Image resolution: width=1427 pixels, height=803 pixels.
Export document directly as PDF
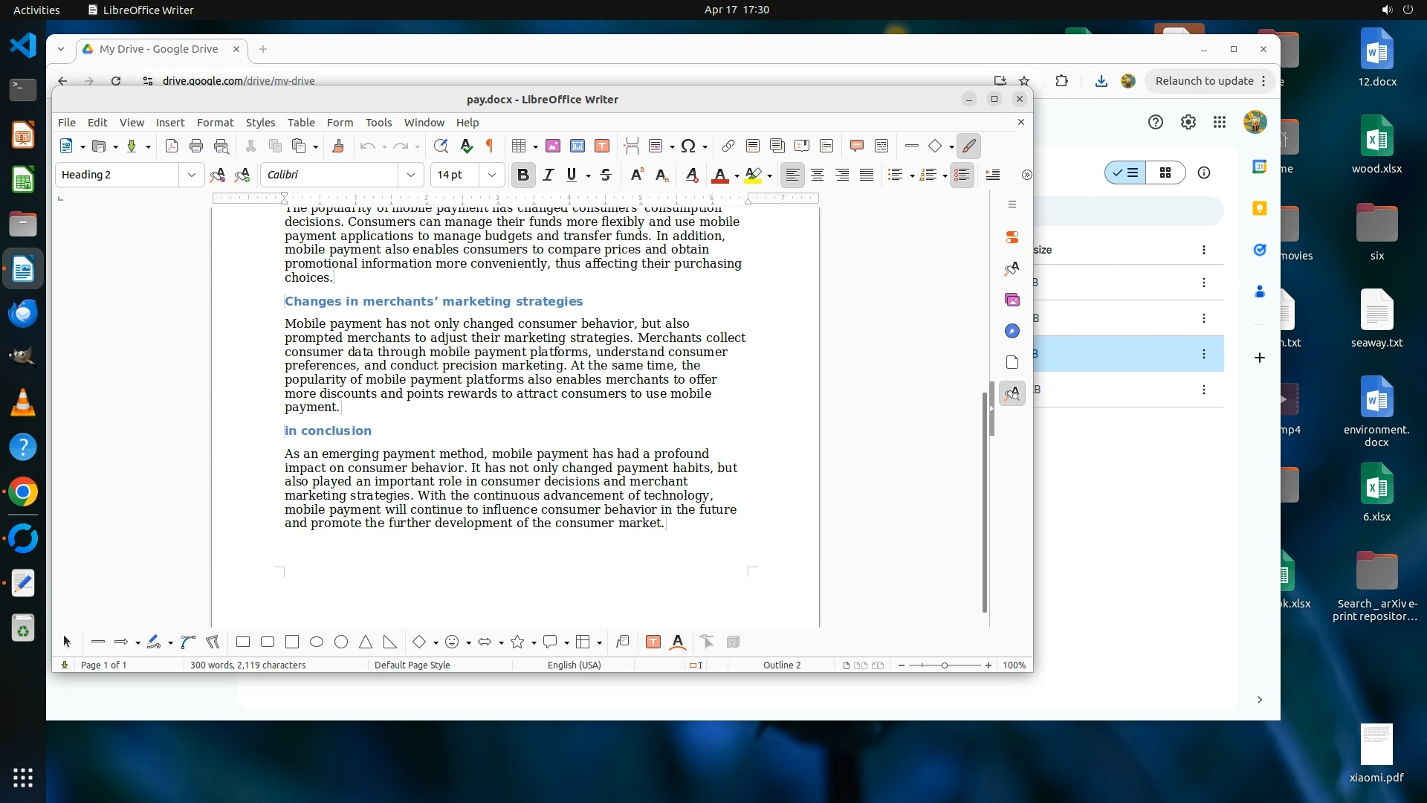[x=172, y=146]
